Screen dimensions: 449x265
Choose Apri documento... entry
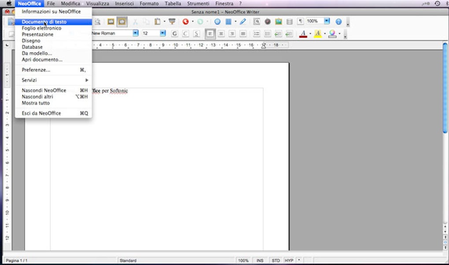pyautogui.click(x=54, y=59)
